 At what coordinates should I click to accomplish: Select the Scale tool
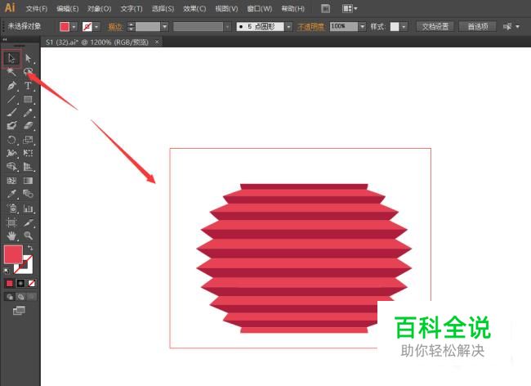(x=28, y=140)
